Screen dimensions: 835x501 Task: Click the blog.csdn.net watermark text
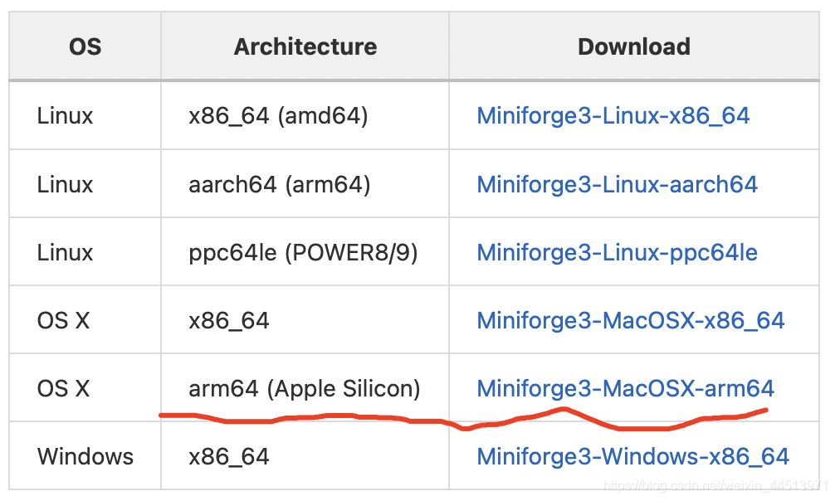click(714, 484)
